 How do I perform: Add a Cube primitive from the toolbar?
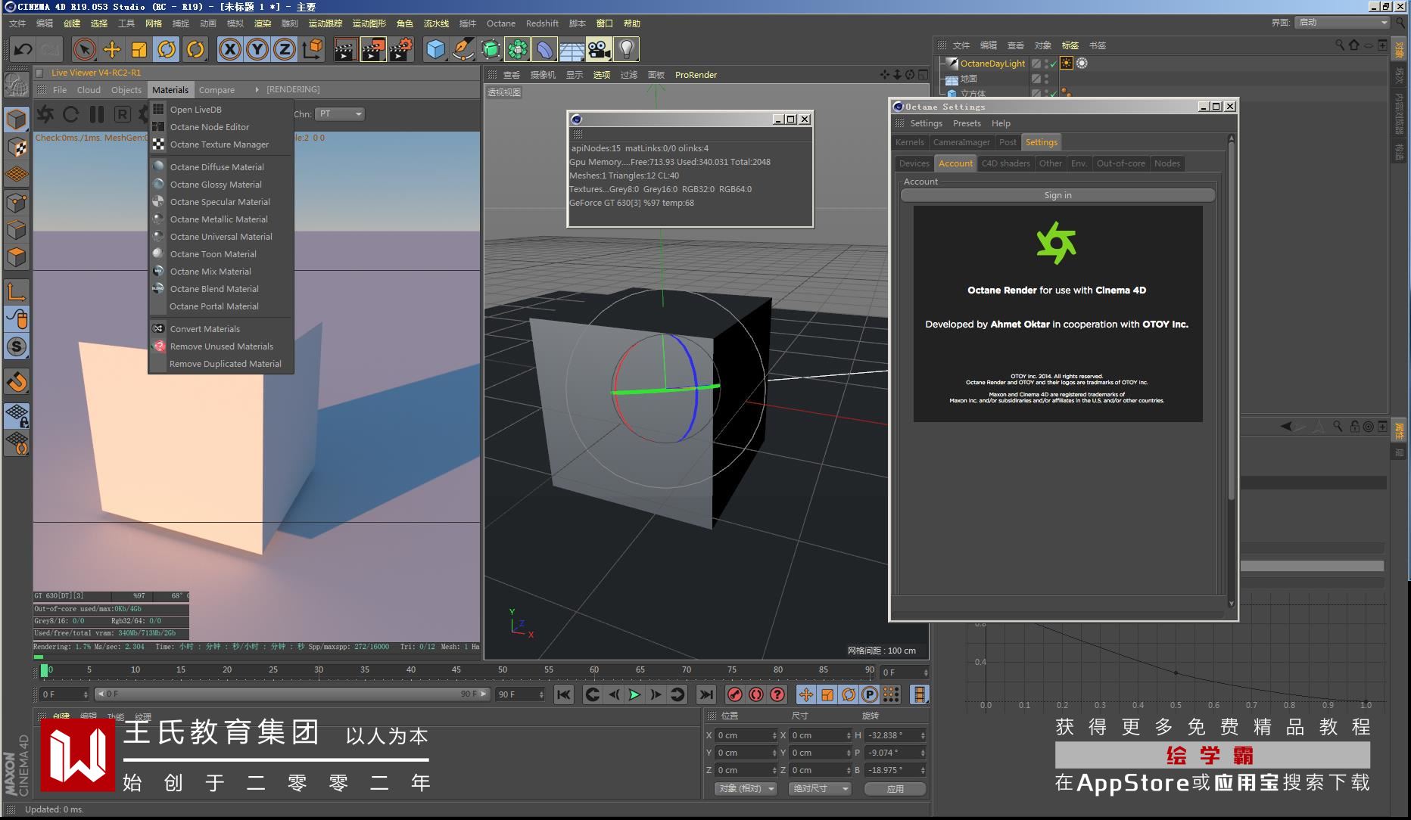tap(435, 50)
